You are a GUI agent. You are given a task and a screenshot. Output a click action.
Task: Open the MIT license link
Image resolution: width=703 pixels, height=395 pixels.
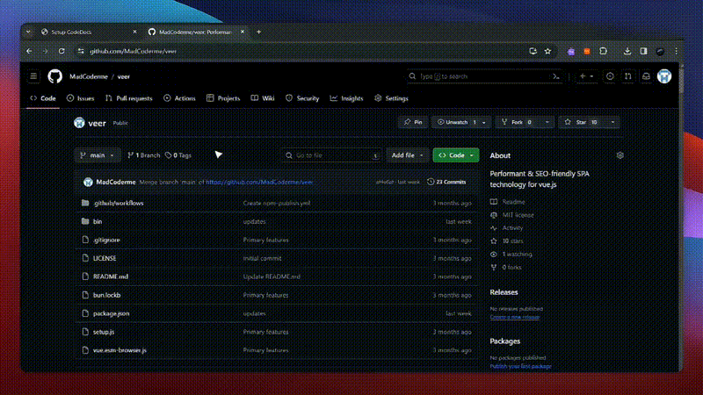click(512, 215)
